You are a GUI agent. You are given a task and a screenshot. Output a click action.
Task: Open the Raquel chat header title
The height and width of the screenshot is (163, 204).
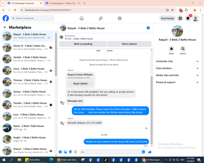click(86, 28)
